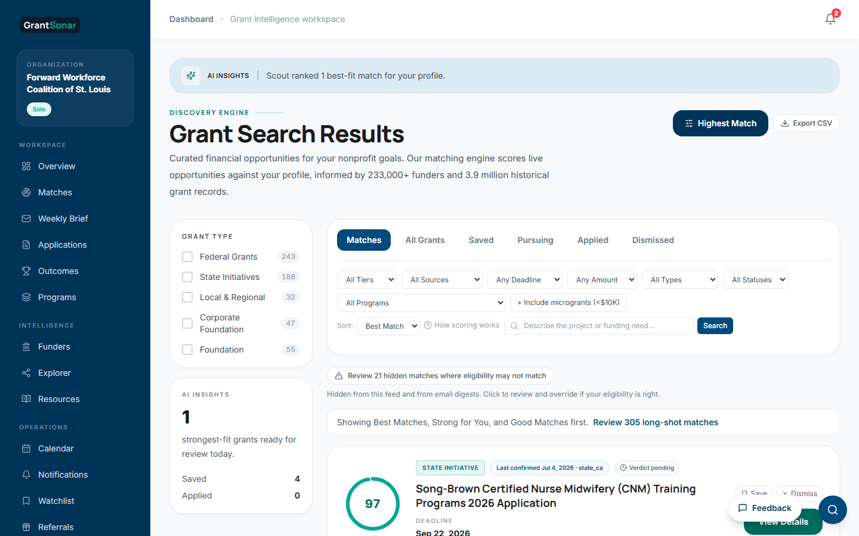Click the Forward Workforce Coalition organization card
Screen dimensions: 859x536
pos(75,88)
